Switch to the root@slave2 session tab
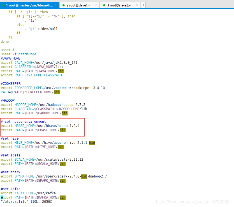234x207 pixels. pyautogui.click(x=120, y=5)
